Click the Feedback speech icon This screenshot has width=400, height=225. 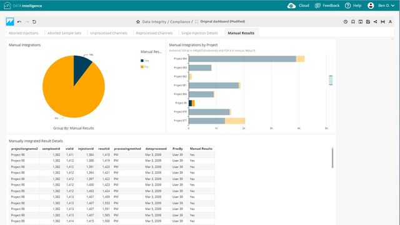[317, 6]
